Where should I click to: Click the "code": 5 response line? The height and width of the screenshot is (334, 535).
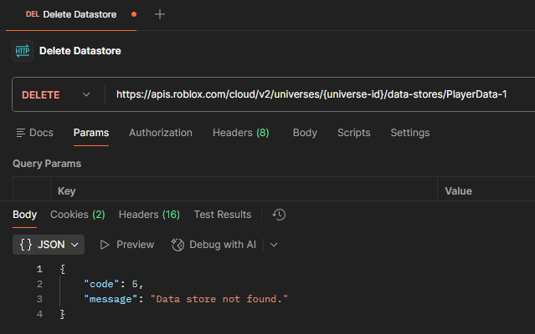pyautogui.click(x=114, y=284)
